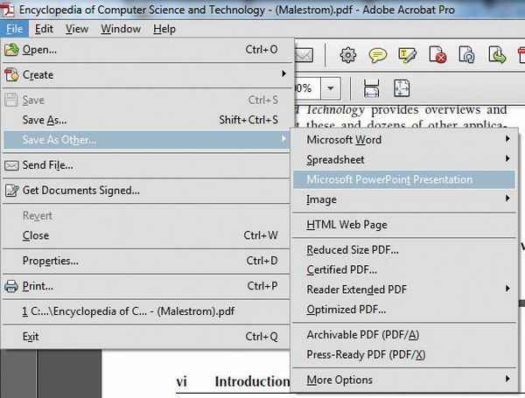Image resolution: width=525 pixels, height=398 pixels.
Task: Select Save As... menu entry
Action: (x=147, y=120)
